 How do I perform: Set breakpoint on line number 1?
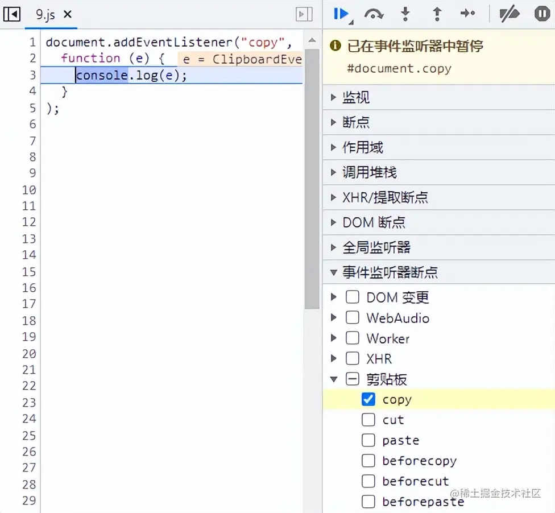[32, 42]
